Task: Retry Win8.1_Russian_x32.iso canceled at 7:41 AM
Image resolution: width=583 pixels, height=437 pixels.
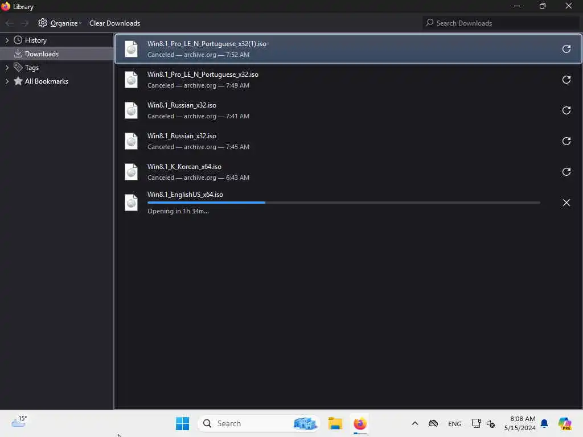Action: pos(566,110)
